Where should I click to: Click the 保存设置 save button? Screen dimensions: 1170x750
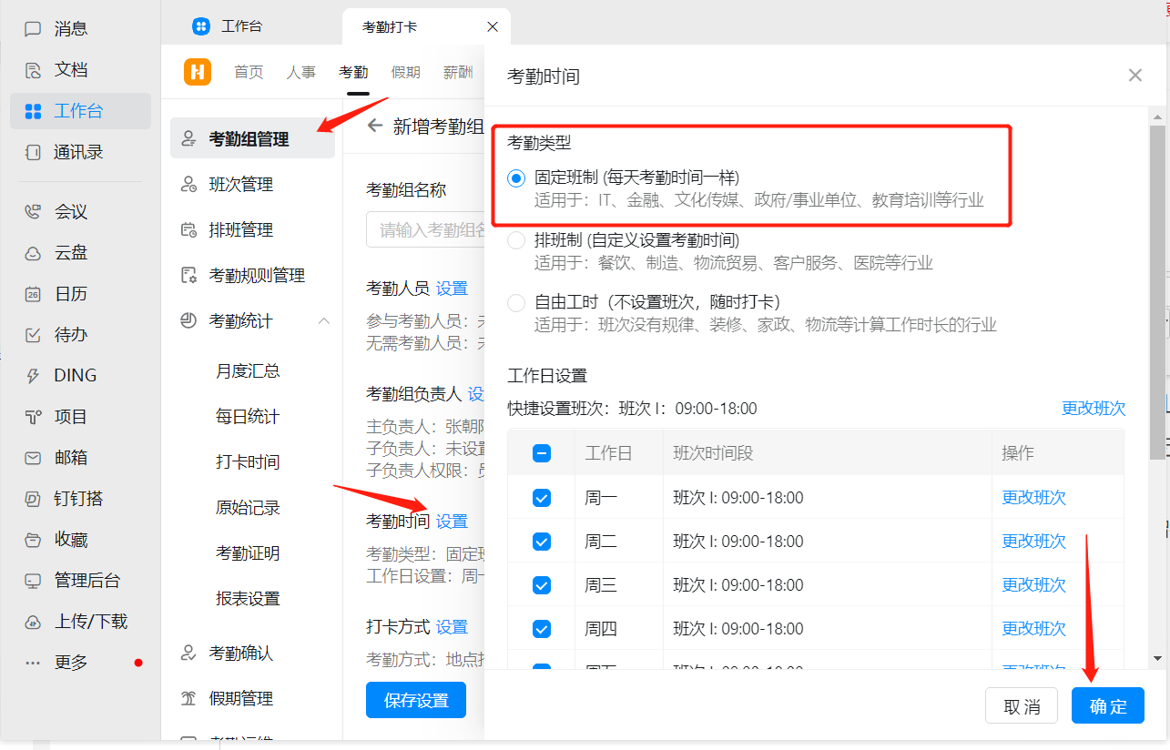pyautogui.click(x=415, y=699)
